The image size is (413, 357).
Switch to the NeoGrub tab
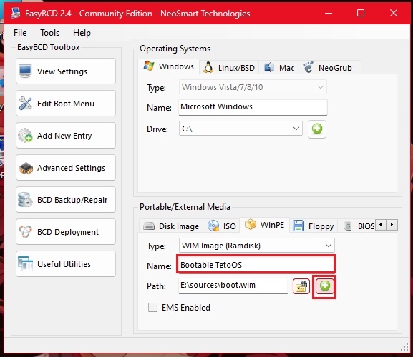[x=329, y=68]
